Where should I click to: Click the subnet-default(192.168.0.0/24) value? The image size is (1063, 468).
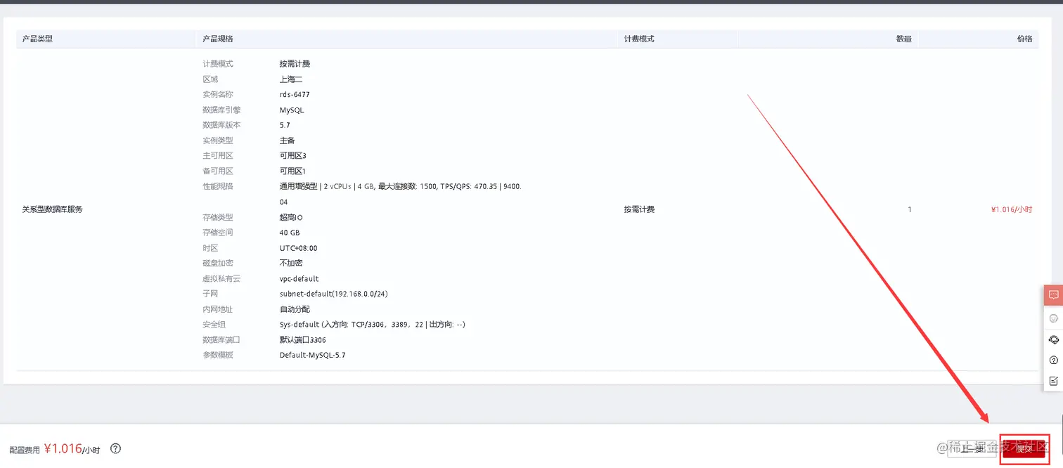tap(333, 294)
